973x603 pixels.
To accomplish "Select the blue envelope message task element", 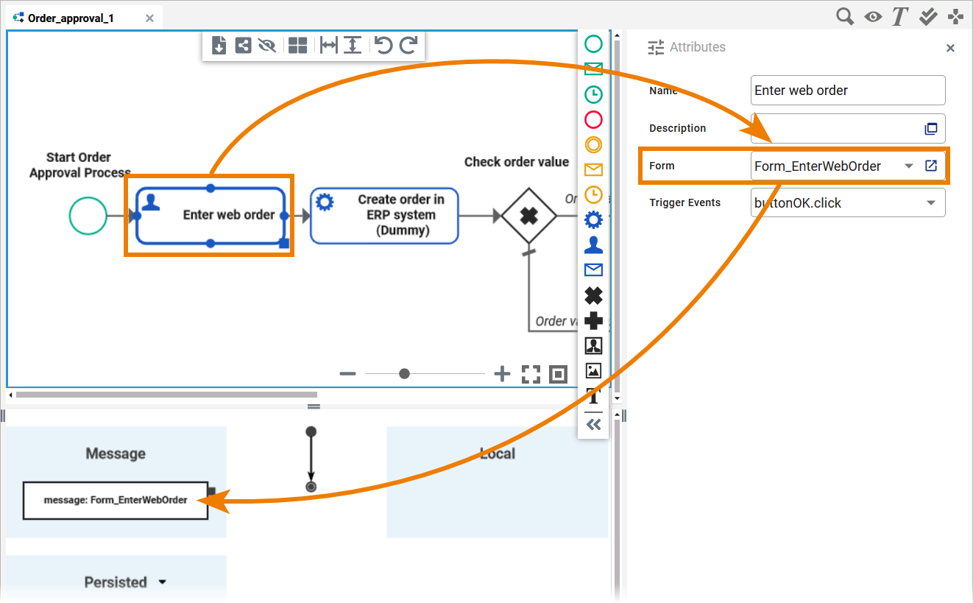I will [x=593, y=269].
